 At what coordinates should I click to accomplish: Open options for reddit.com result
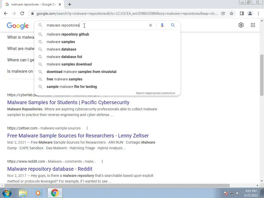(102, 161)
